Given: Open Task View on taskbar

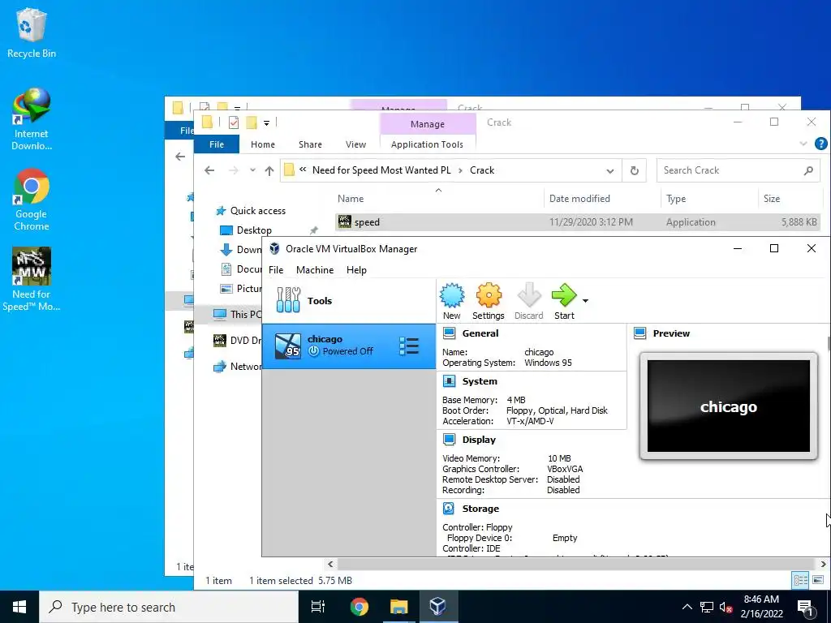Looking at the screenshot, I should click(318, 607).
